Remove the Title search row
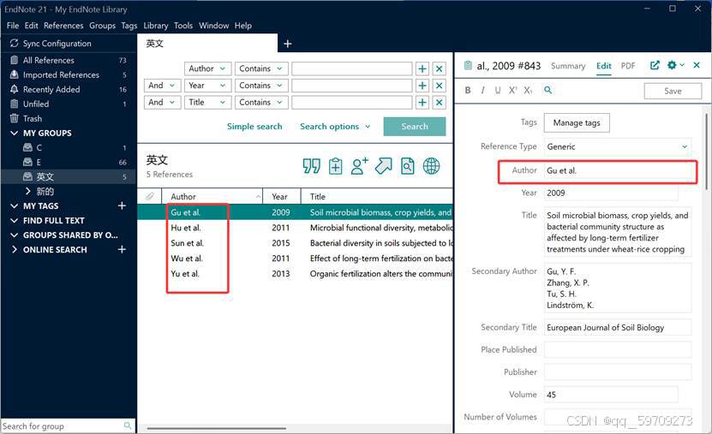Screen dimensions: 712x434 pos(439,102)
